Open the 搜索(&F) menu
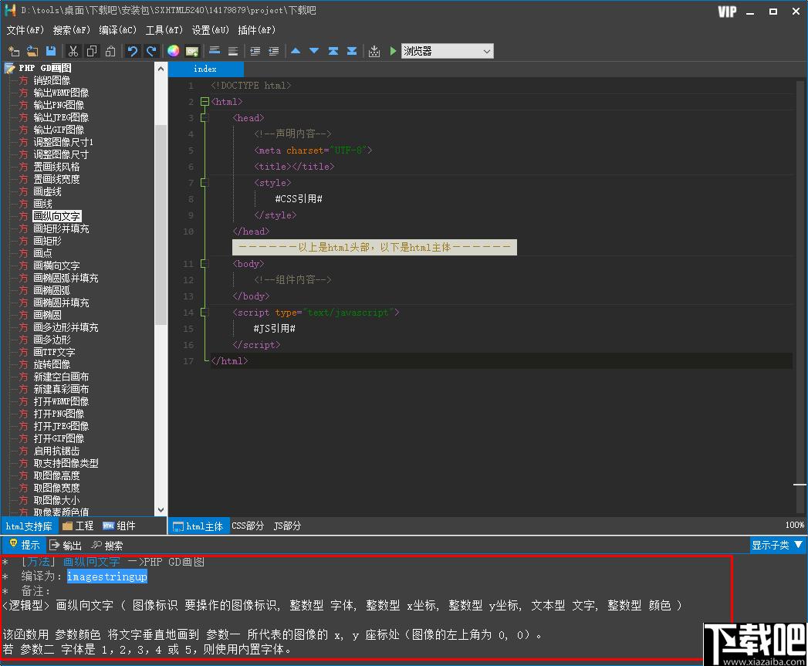The width and height of the screenshot is (808, 666). (x=72, y=30)
